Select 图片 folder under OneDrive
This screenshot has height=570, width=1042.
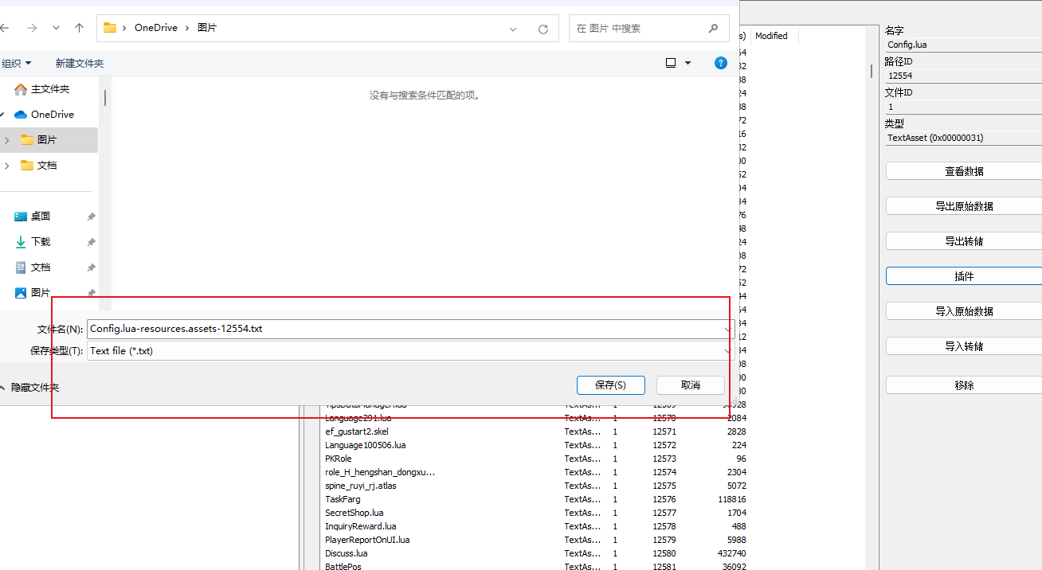49,139
